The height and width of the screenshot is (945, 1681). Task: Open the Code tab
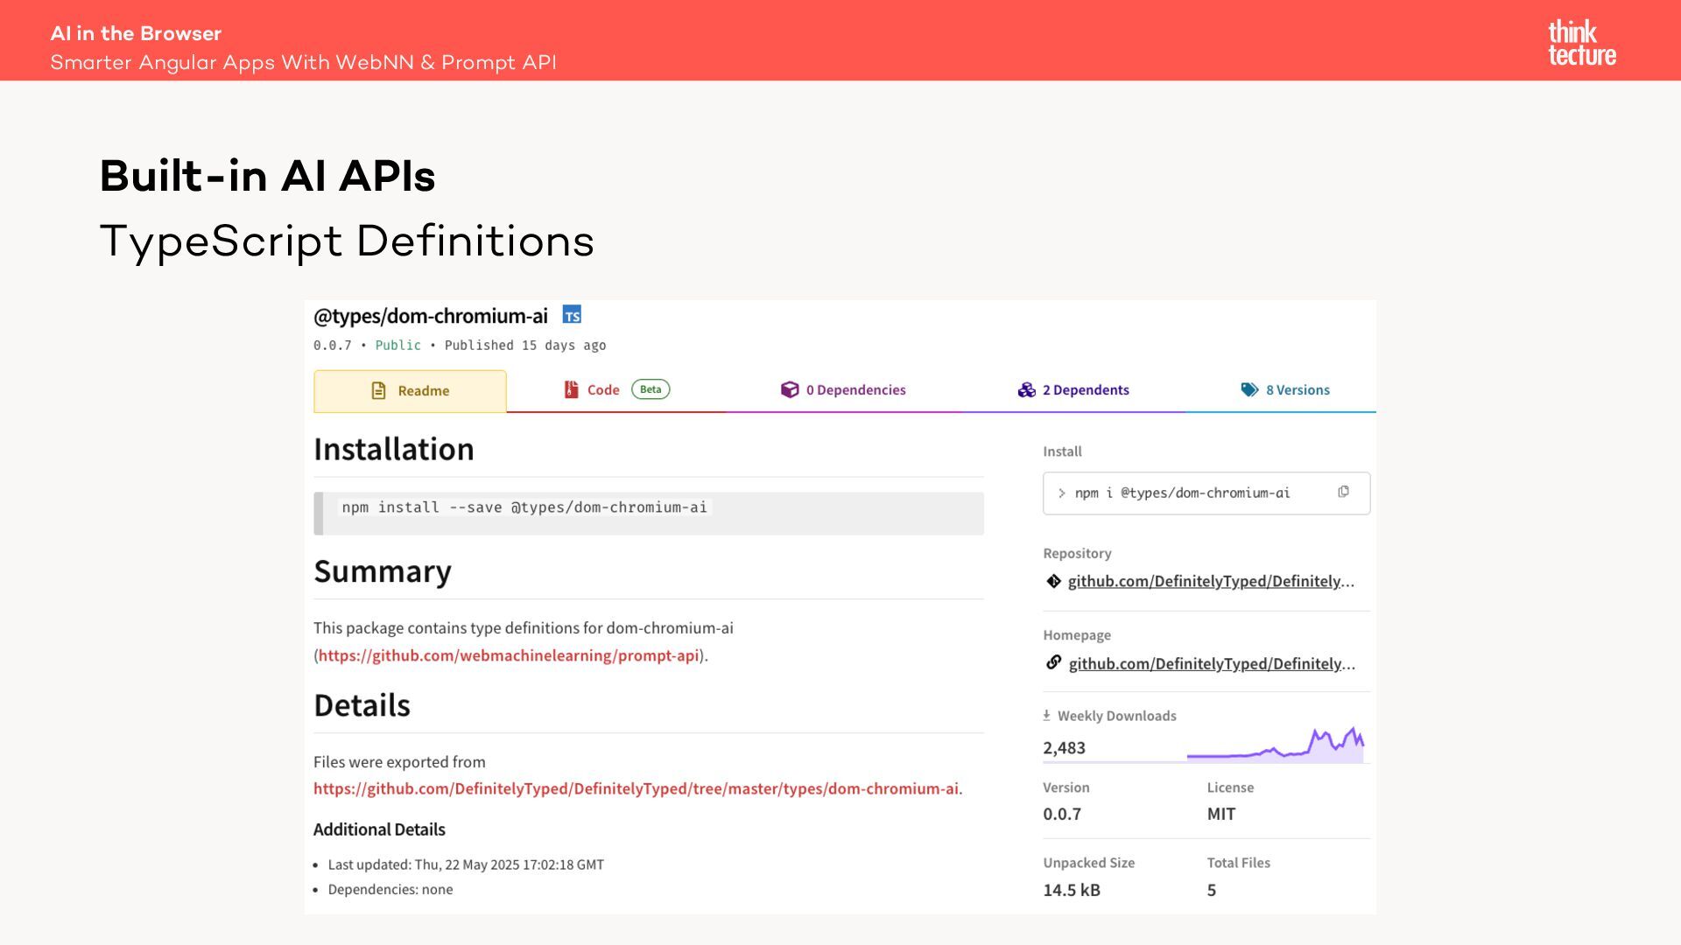point(603,390)
